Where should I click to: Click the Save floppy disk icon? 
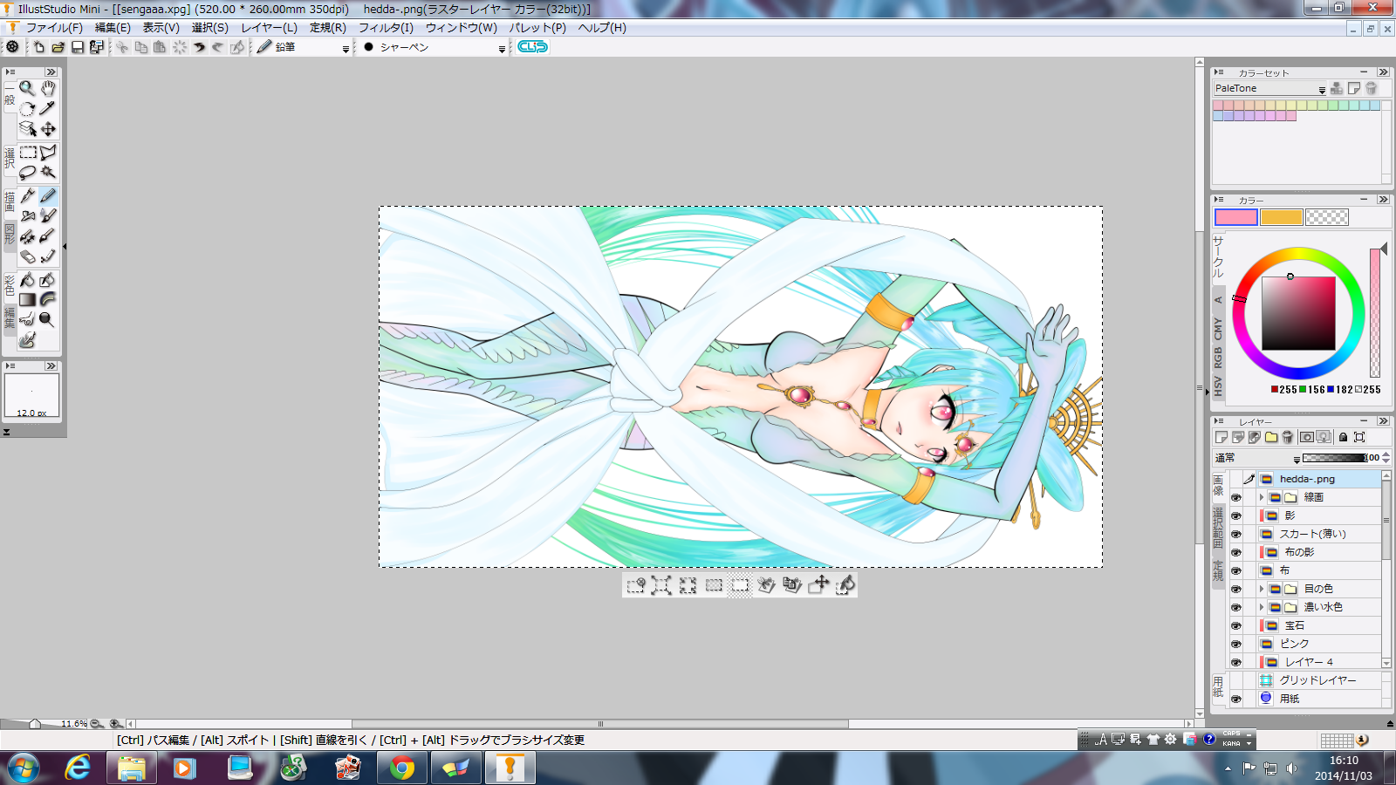tap(78, 47)
